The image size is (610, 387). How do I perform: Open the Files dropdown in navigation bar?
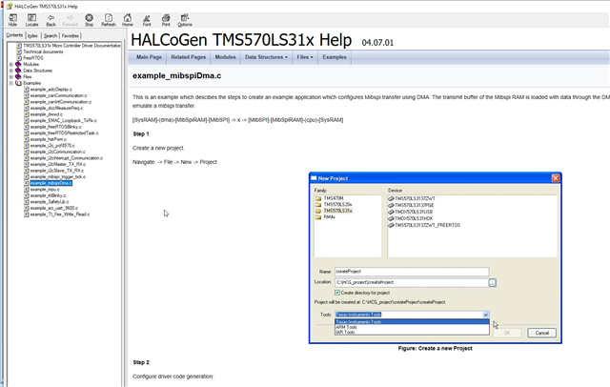click(305, 57)
